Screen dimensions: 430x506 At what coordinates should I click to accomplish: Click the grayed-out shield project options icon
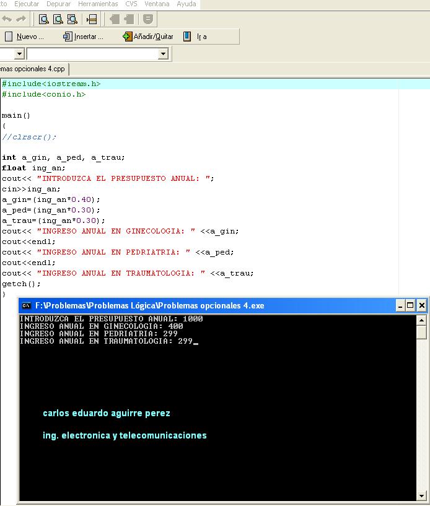point(148,19)
